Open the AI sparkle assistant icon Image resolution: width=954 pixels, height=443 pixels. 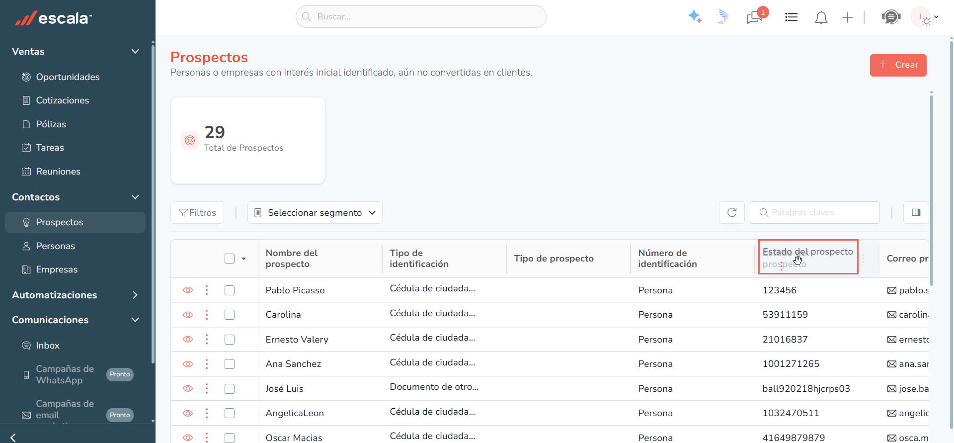[x=695, y=17]
